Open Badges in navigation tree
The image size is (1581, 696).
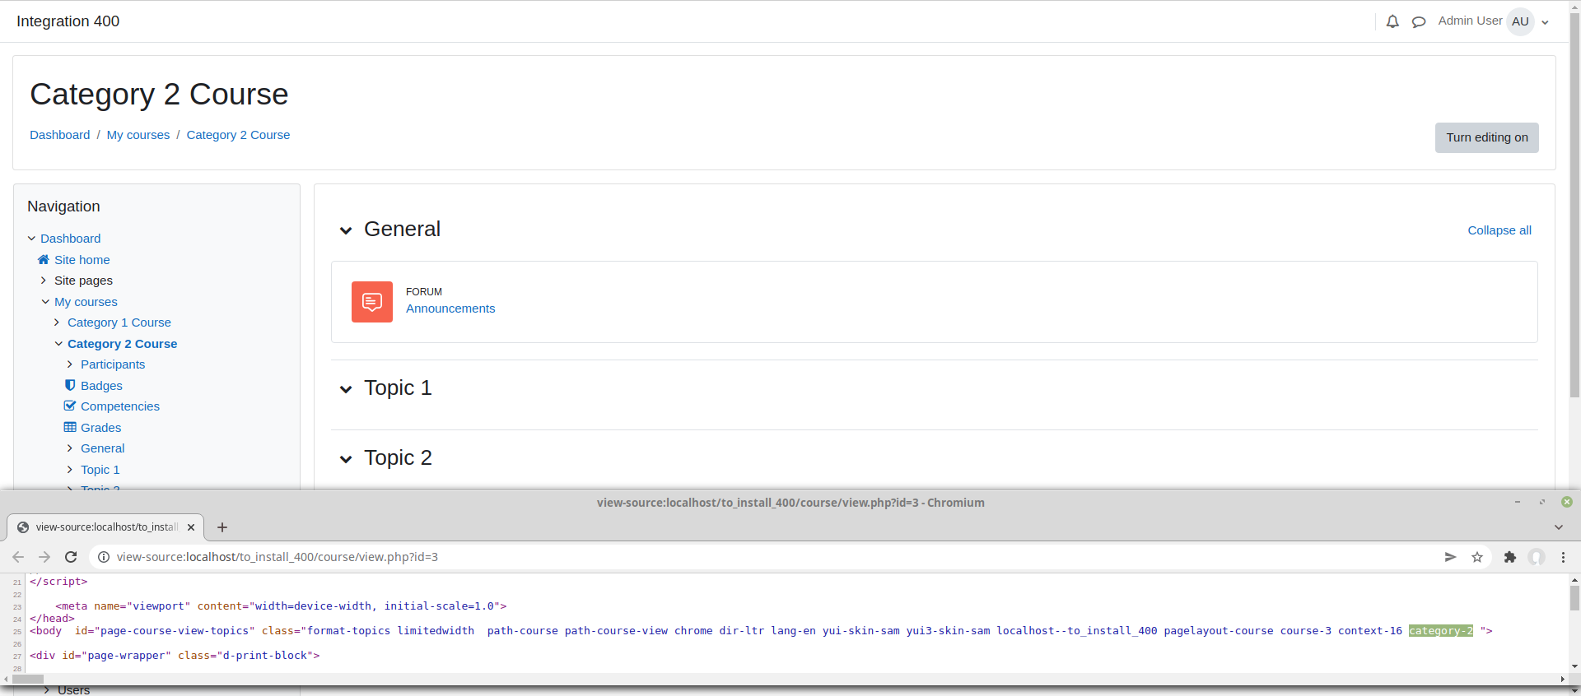pyautogui.click(x=101, y=386)
